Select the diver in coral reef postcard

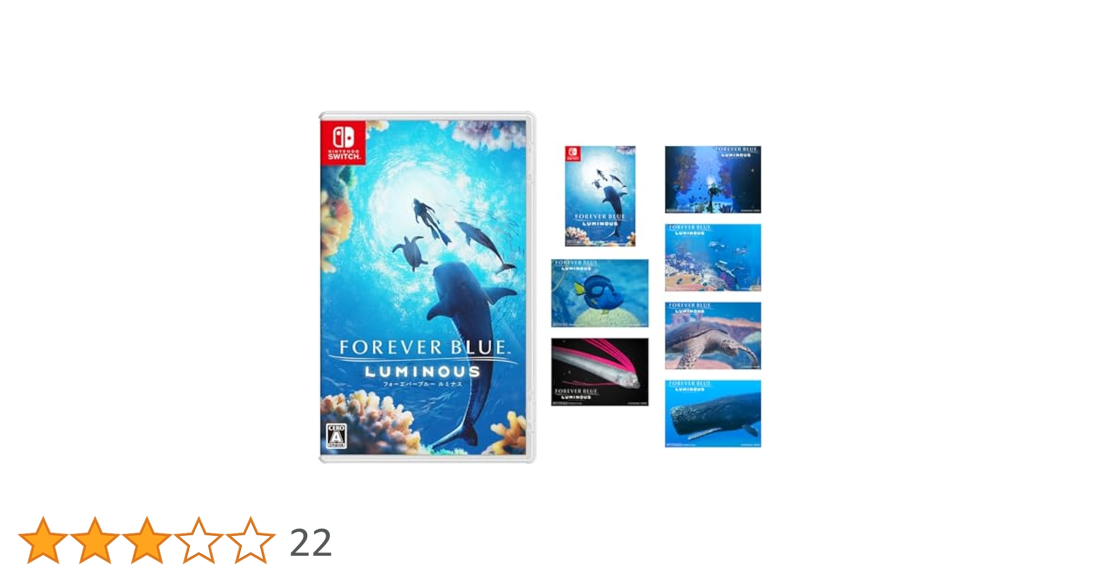713,179
